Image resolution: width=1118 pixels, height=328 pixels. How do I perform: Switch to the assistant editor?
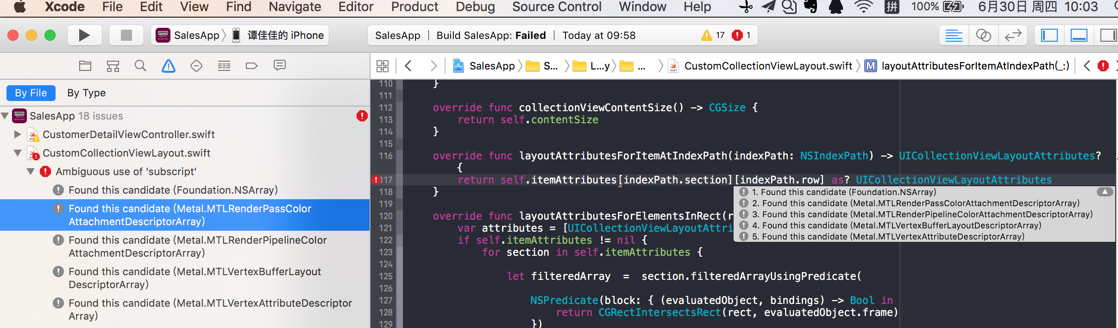983,35
